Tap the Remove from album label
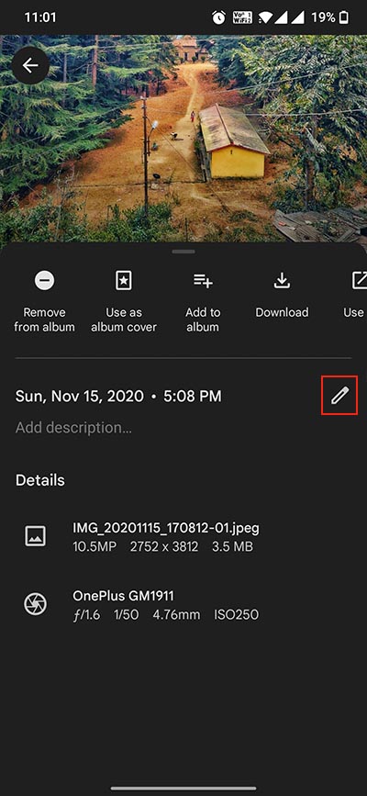This screenshot has width=367, height=796. click(x=44, y=320)
